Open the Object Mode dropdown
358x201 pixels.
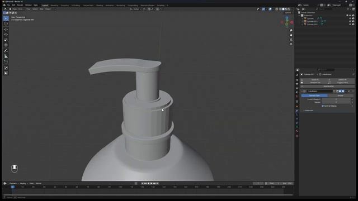coord(17,9)
